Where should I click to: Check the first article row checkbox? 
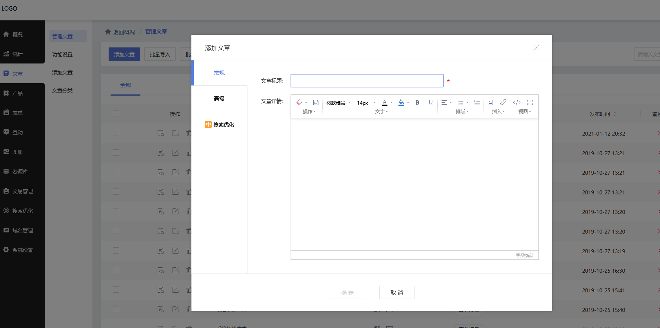point(116,133)
